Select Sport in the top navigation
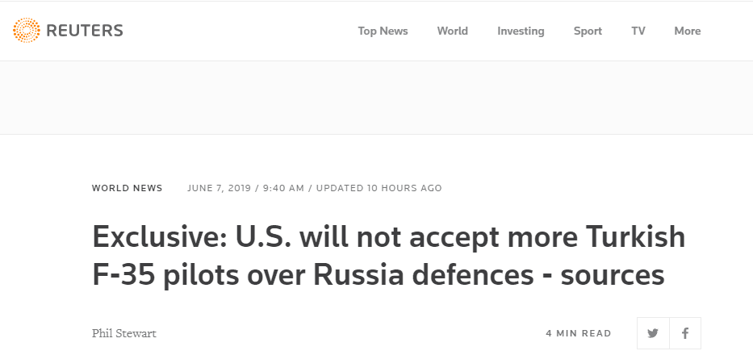This screenshot has height=355, width=753. tap(588, 31)
